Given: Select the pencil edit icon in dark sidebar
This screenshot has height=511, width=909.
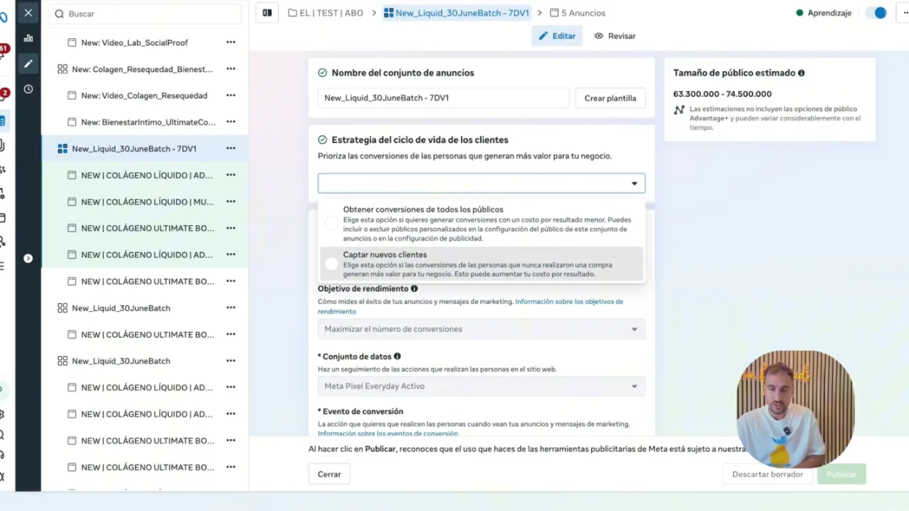Looking at the screenshot, I should pyautogui.click(x=28, y=64).
